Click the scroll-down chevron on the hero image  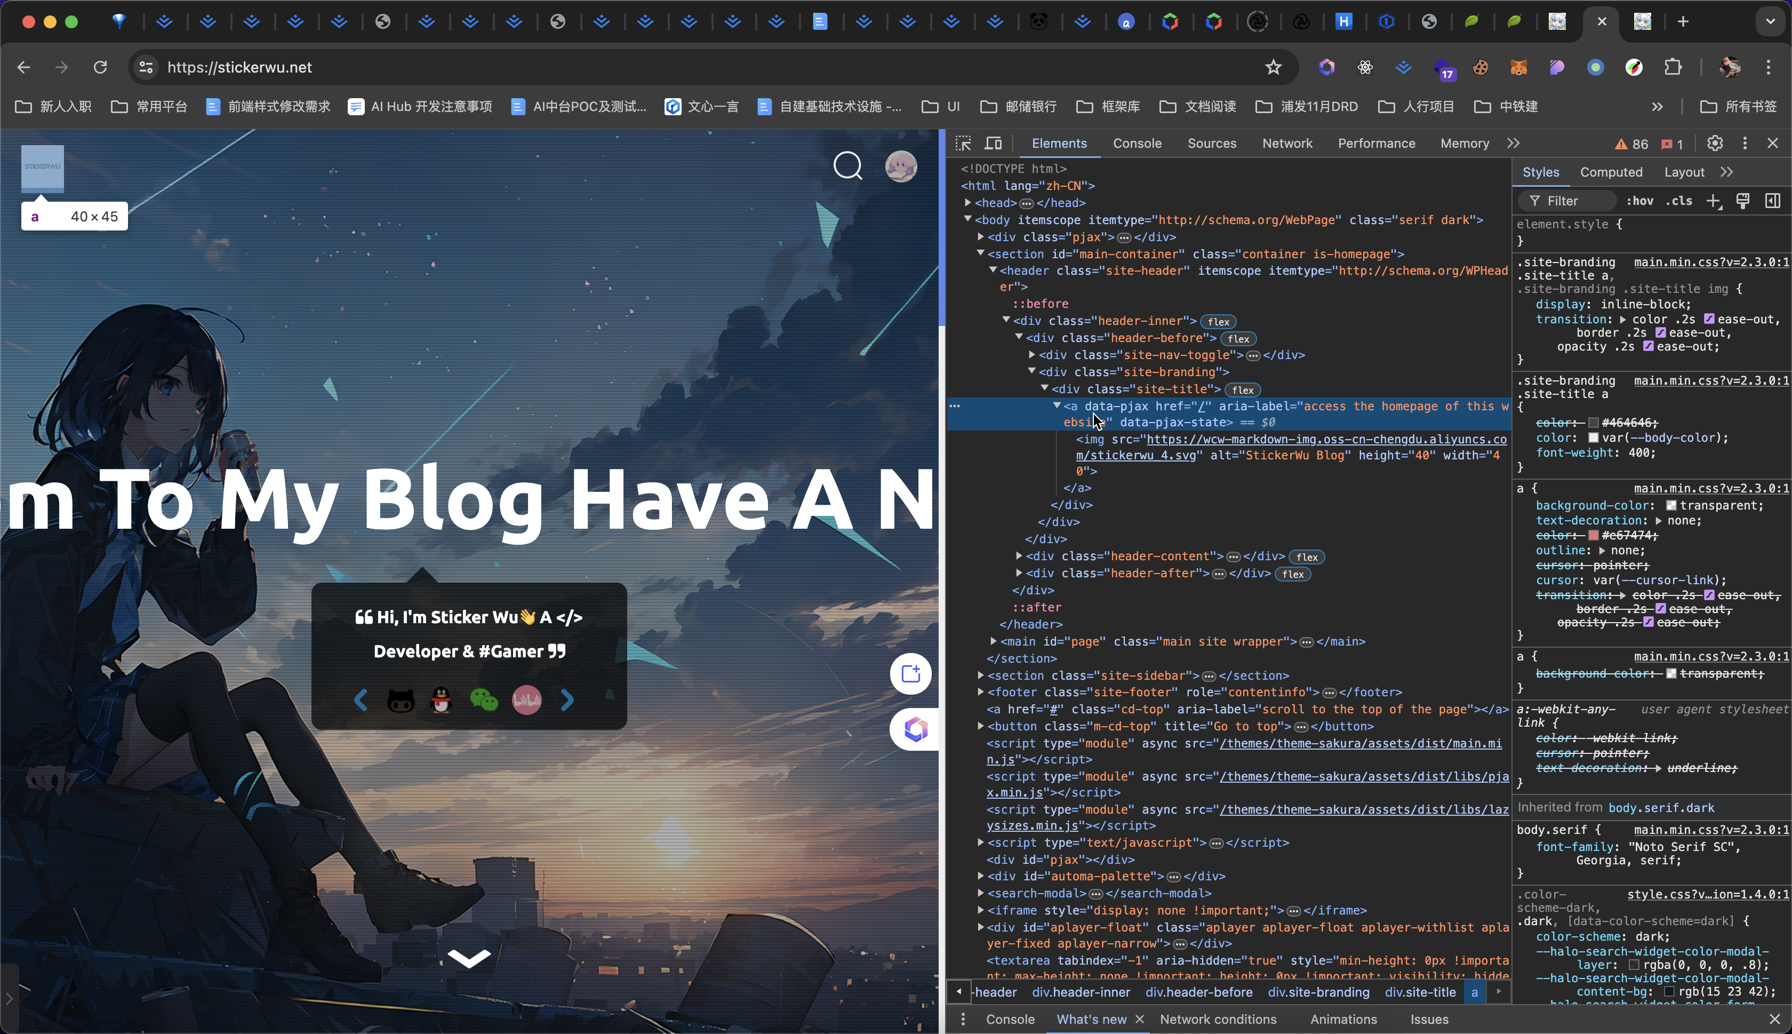pyautogui.click(x=469, y=958)
